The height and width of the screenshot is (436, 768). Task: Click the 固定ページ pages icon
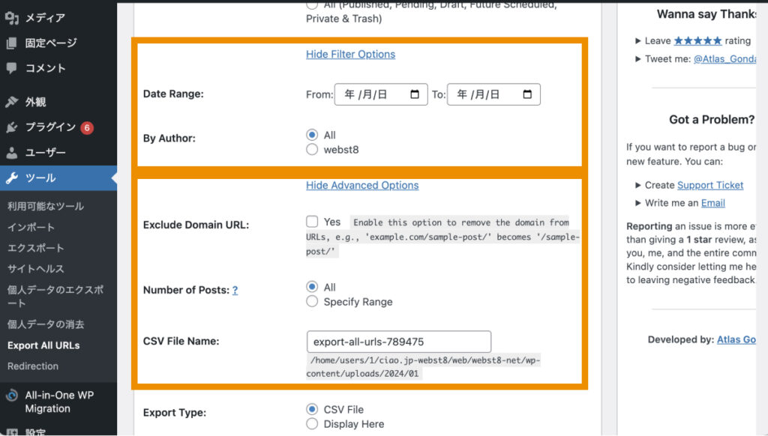pyautogui.click(x=10, y=43)
